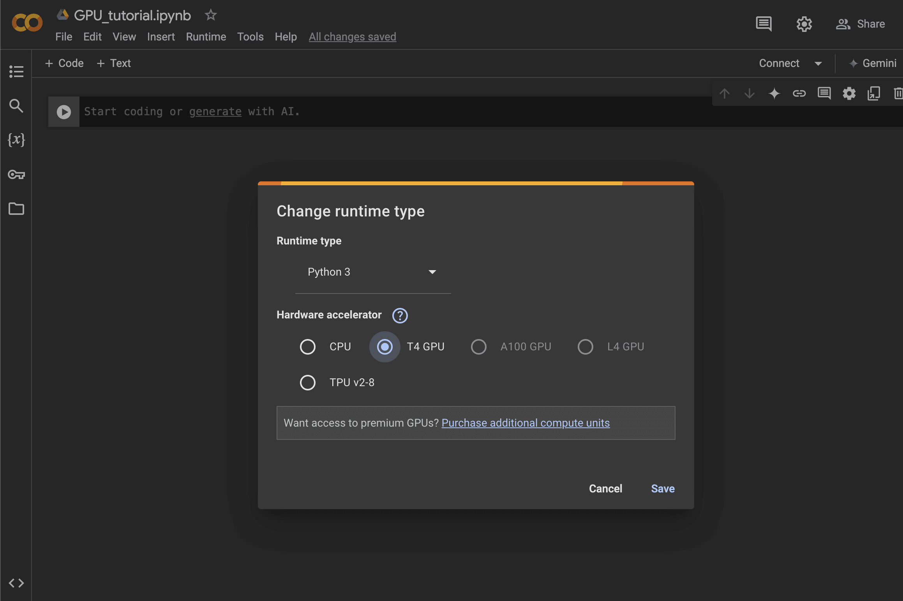Select the L4 GPU radio button
Screen dimensions: 903x601
pos(585,346)
